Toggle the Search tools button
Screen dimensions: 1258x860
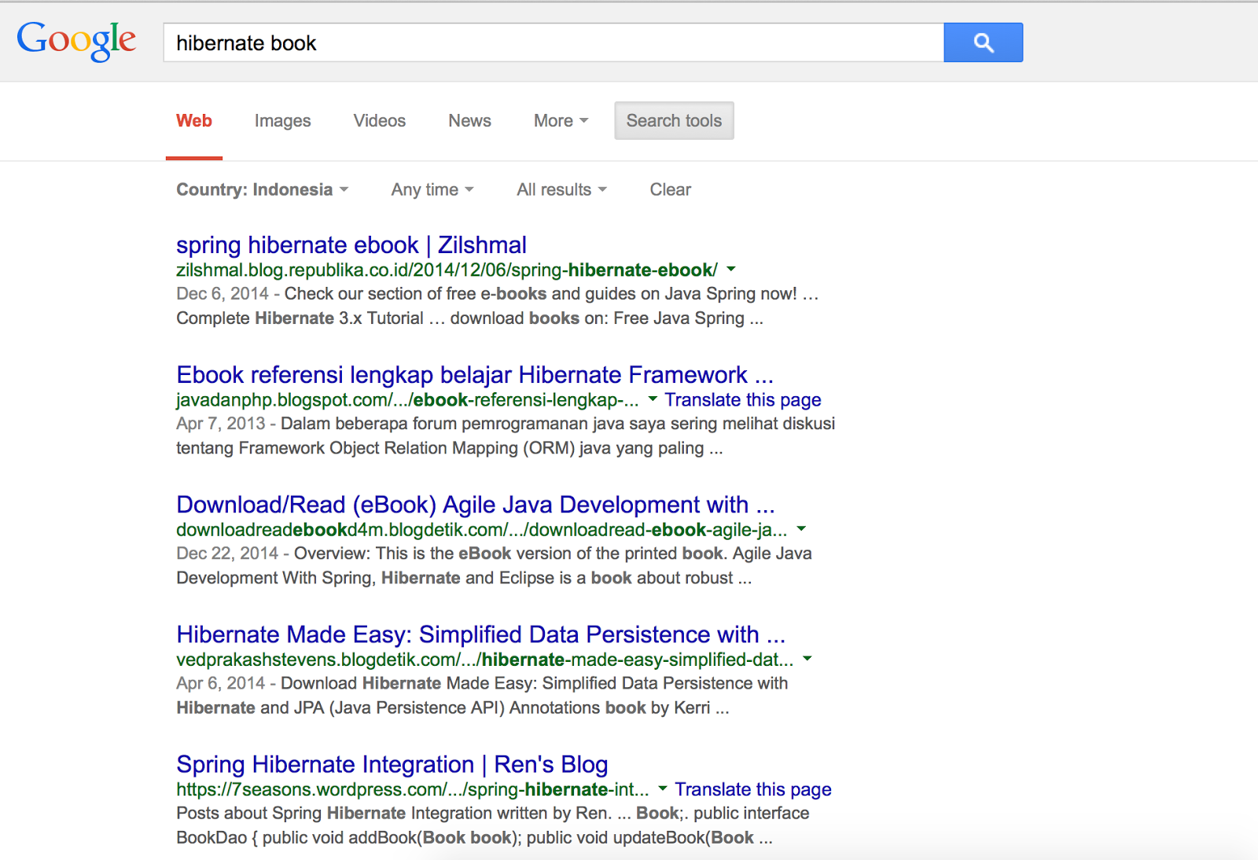pos(674,121)
